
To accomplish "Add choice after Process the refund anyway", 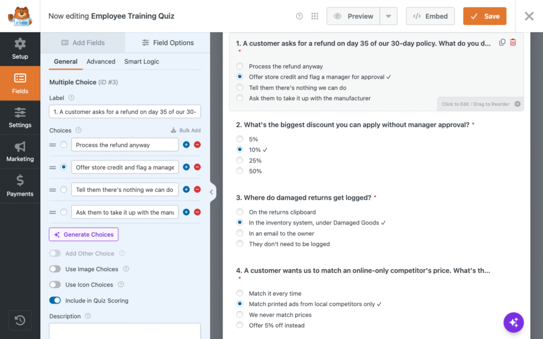I will click(x=186, y=145).
